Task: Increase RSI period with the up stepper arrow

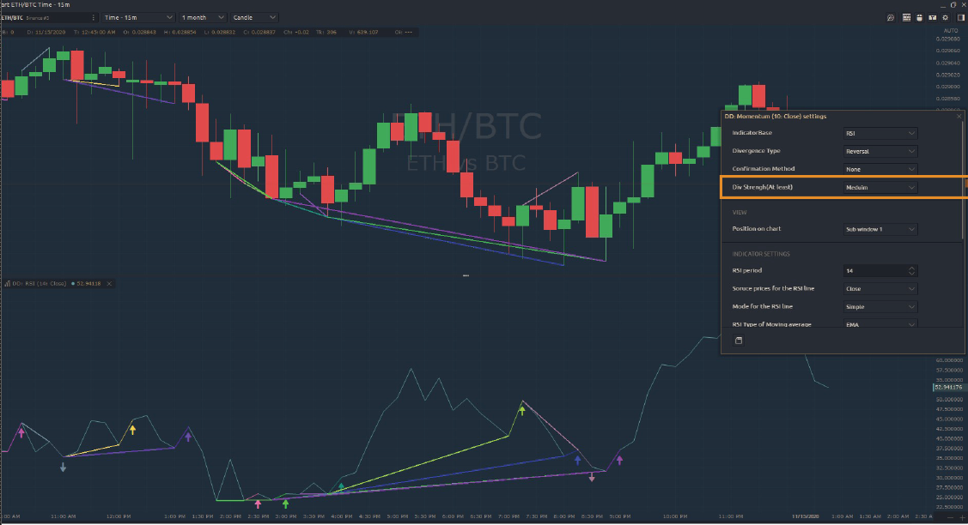Action: (911, 269)
